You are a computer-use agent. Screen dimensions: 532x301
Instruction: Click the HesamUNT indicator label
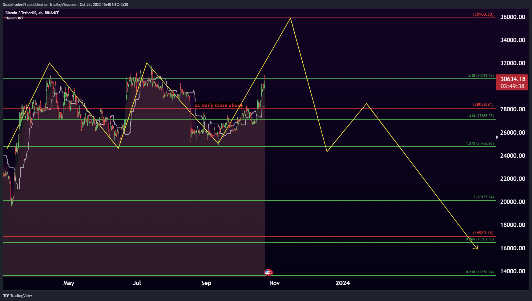14,18
